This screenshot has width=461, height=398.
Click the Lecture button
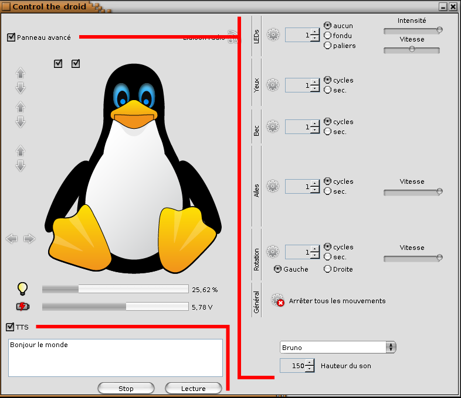pos(193,388)
